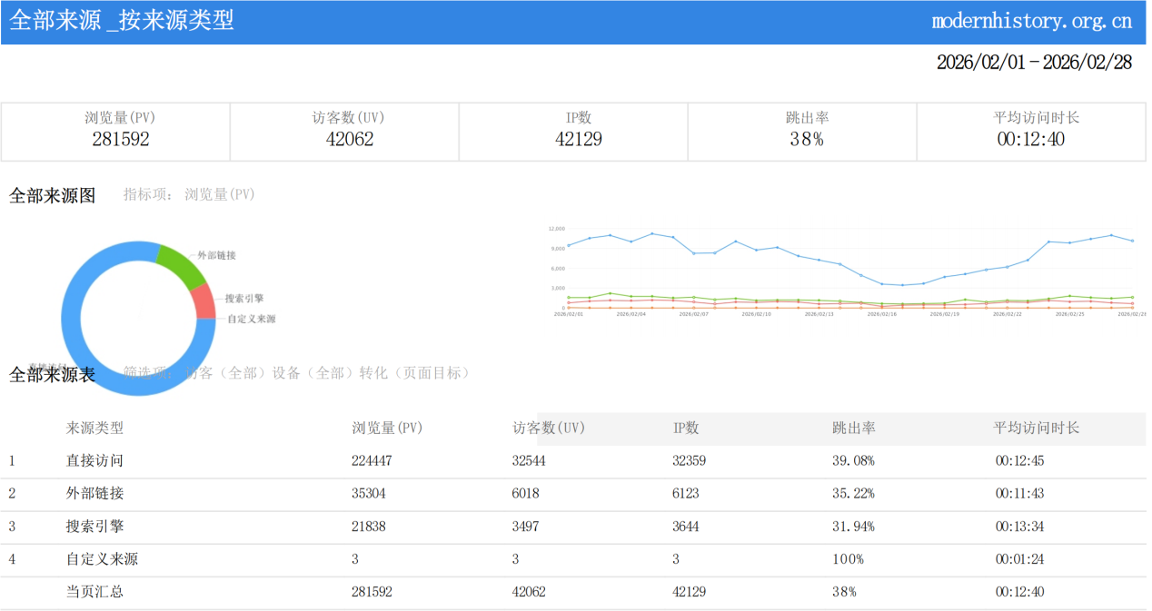Viewport: 1152px width, 611px height.
Task: Select the 平均访问时长 summary card
Action: point(1031,131)
